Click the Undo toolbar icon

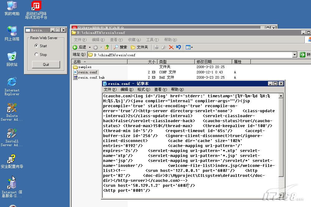[178, 47]
